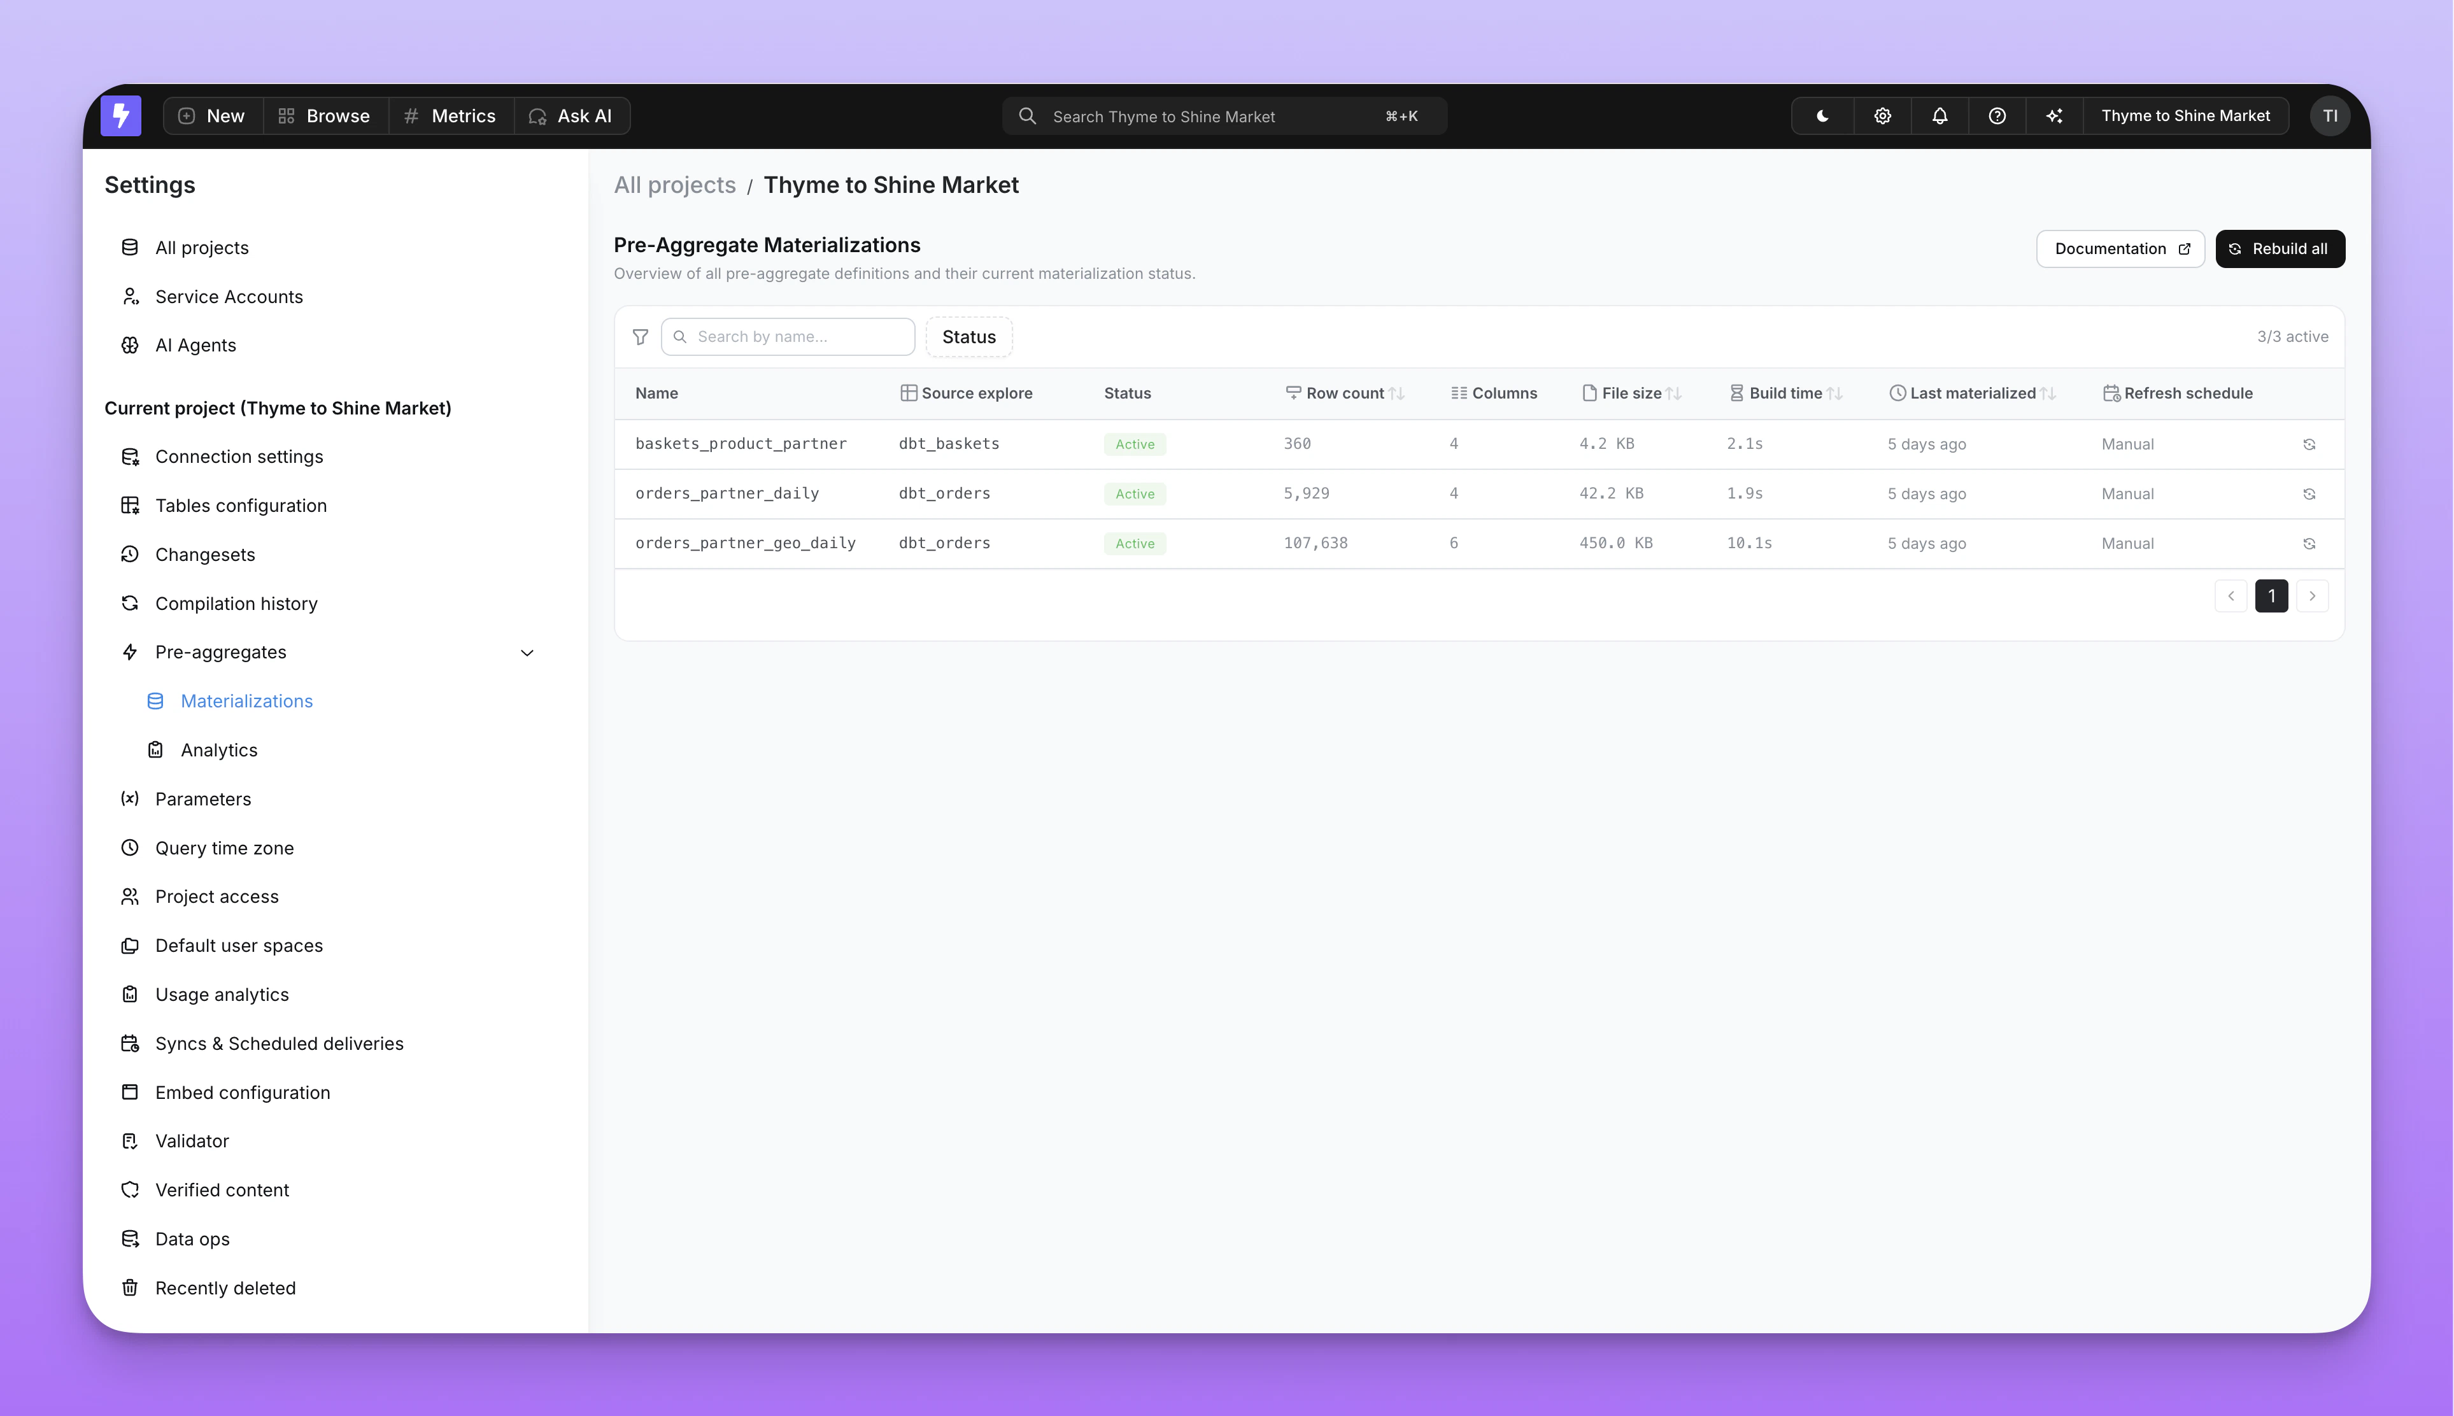Image resolution: width=2454 pixels, height=1416 pixels.
Task: Click the sparkles AI icon in top bar
Action: coord(2055,116)
